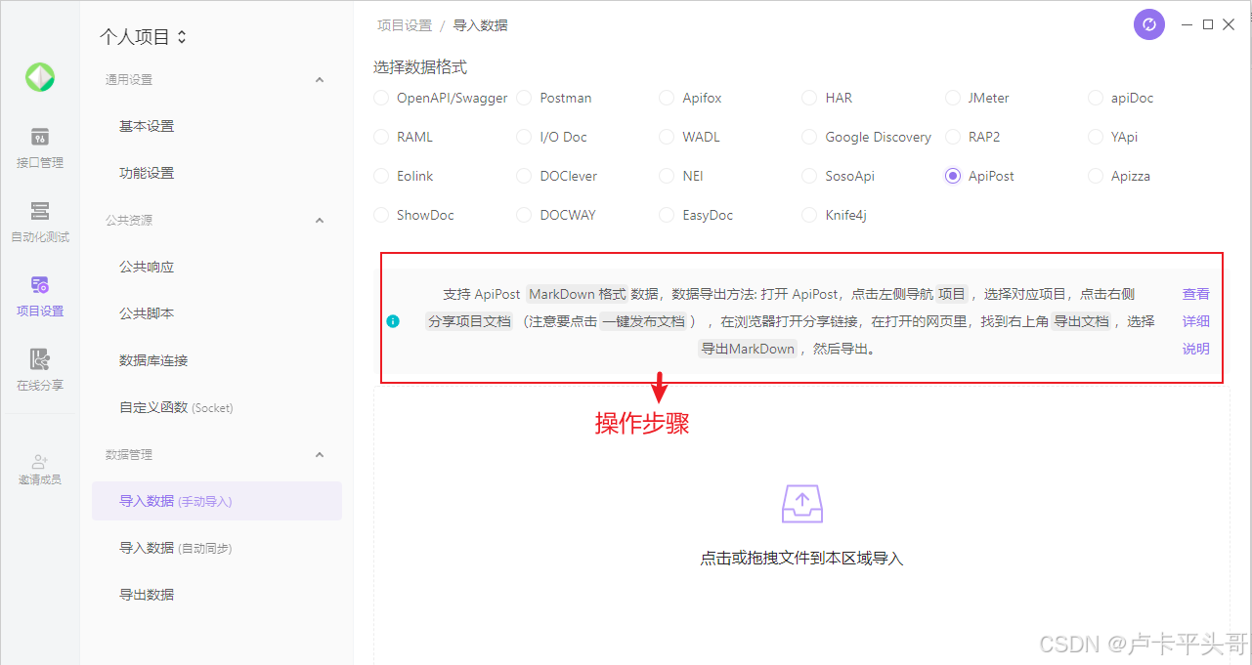Select the SosoApi format radio
The image size is (1252, 665).
point(809,176)
